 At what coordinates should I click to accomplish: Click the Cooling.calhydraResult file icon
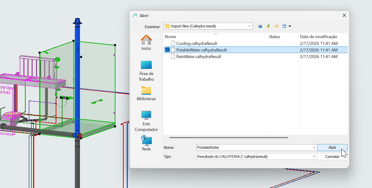click(173, 44)
